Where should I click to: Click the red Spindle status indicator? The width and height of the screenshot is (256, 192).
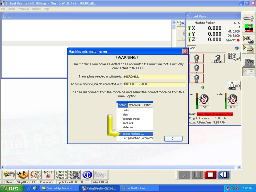pyautogui.click(x=238, y=40)
